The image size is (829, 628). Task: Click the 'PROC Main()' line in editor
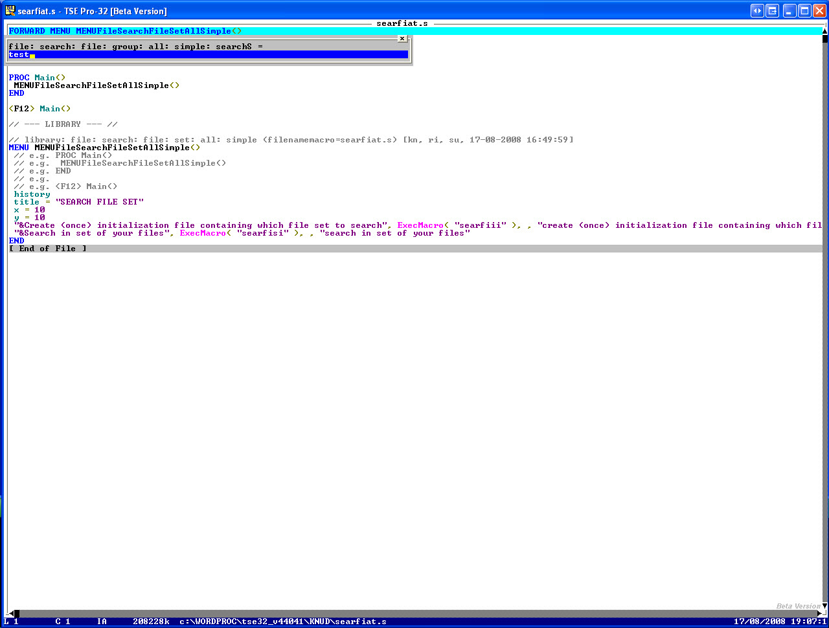pyautogui.click(x=37, y=78)
